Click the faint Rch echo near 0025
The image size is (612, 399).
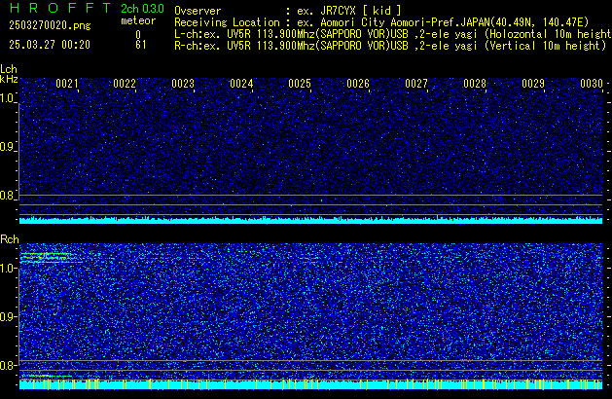[x=310, y=258]
